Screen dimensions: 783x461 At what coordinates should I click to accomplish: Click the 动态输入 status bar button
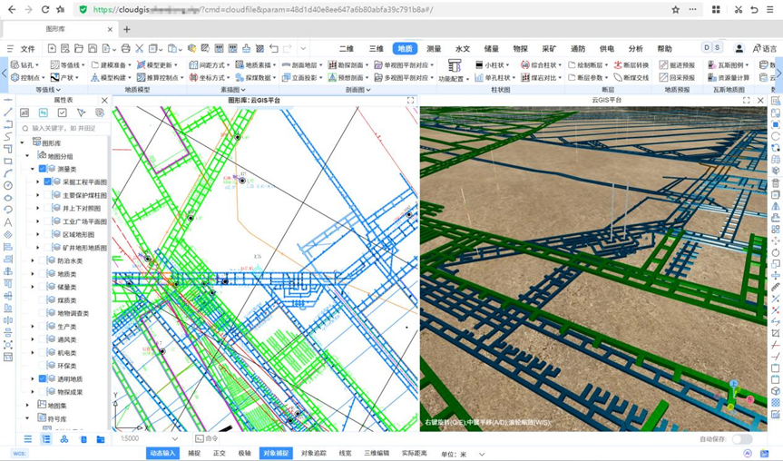point(162,453)
